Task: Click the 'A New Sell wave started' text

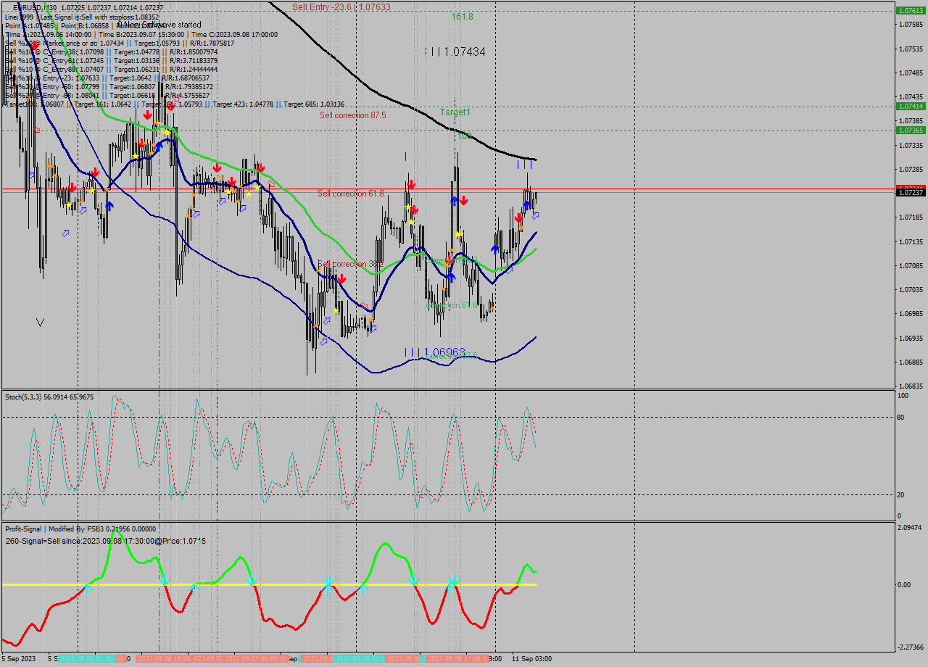Action: click(159, 25)
